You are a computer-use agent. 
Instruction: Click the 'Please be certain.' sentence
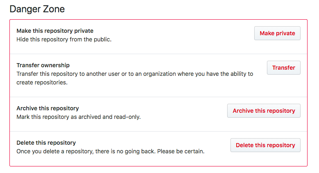181,151
